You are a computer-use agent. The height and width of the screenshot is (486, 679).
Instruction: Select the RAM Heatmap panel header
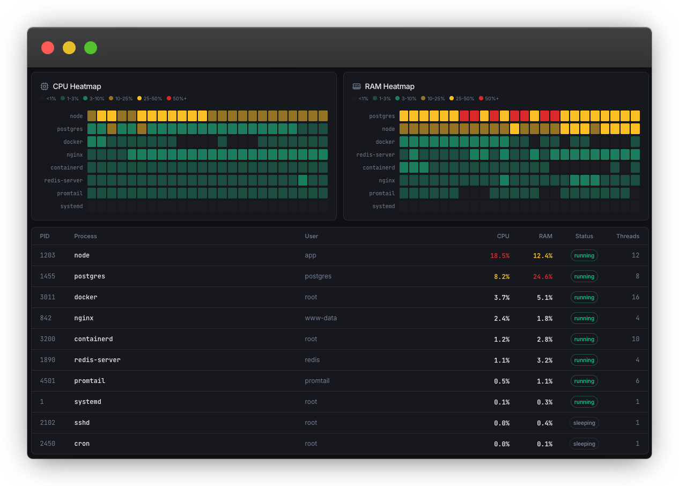tap(390, 86)
